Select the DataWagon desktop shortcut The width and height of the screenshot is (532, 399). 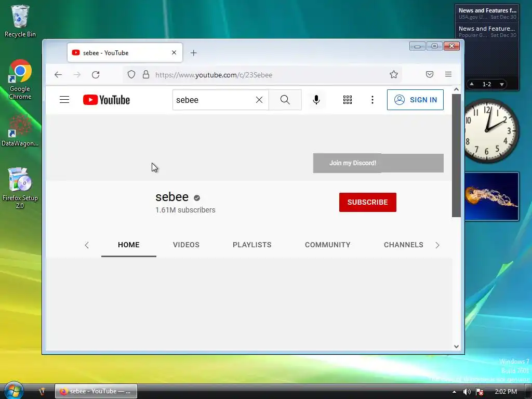coord(20,130)
